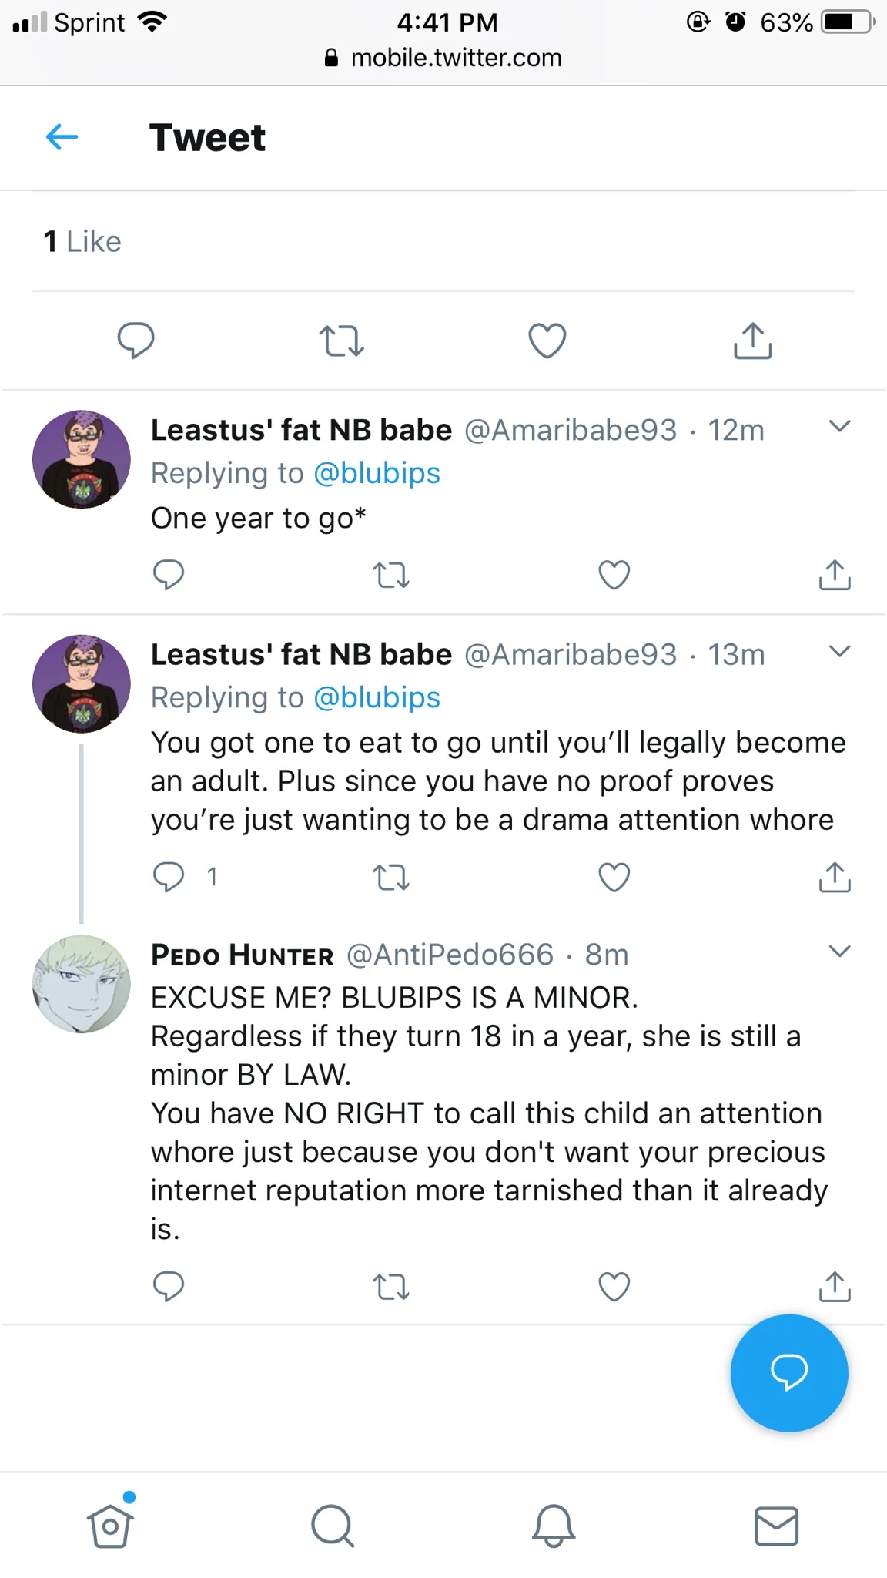
Task: Open options chevron on 13m reply
Action: coord(839,651)
